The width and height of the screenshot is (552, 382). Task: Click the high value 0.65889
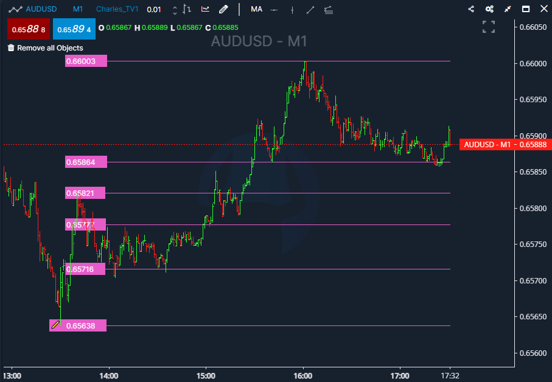(155, 27)
